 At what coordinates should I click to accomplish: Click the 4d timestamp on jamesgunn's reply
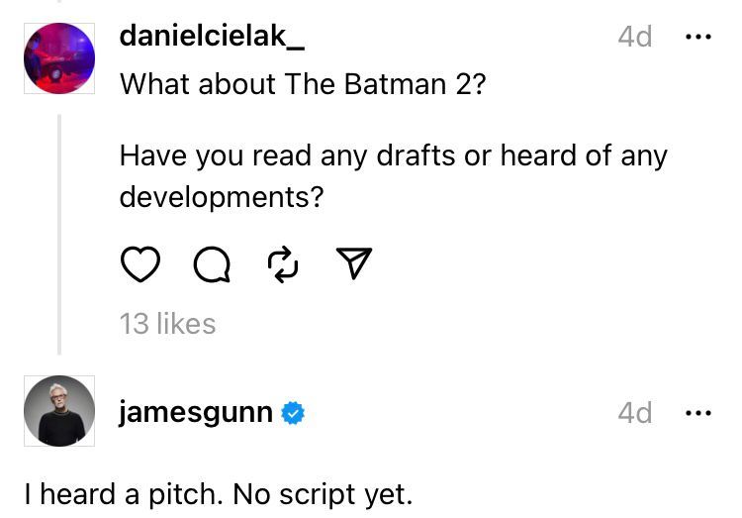(634, 412)
